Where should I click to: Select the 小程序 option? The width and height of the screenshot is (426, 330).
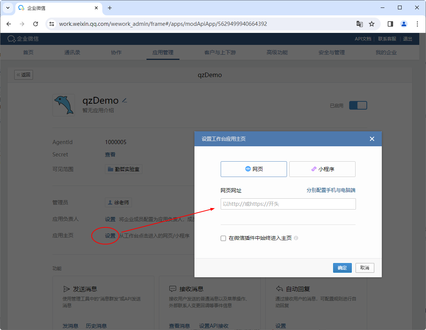pos(322,169)
